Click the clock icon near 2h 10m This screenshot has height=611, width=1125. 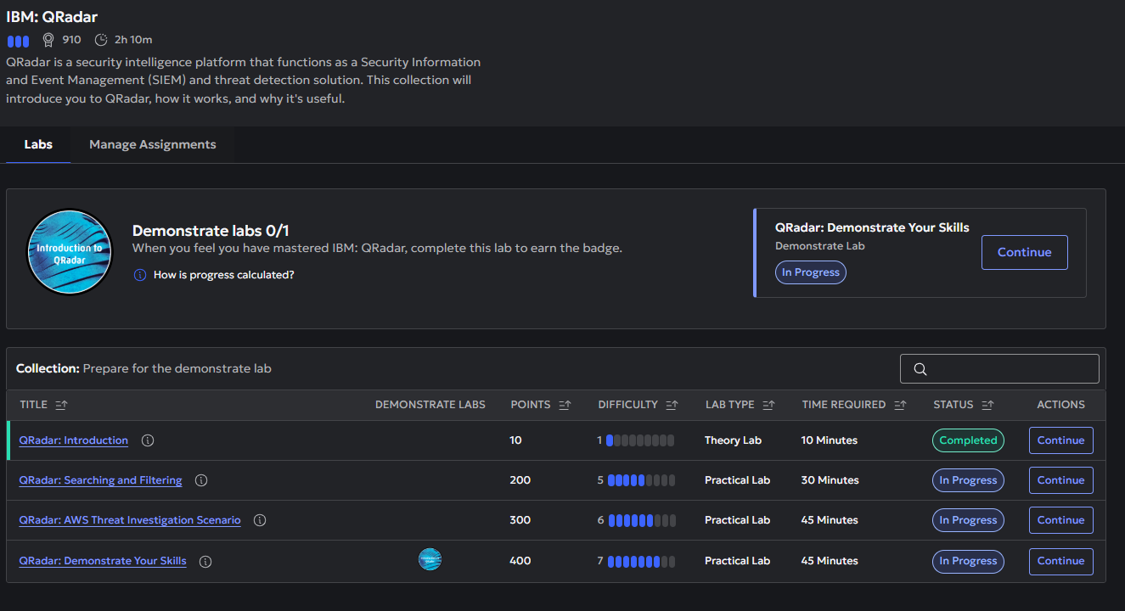101,40
